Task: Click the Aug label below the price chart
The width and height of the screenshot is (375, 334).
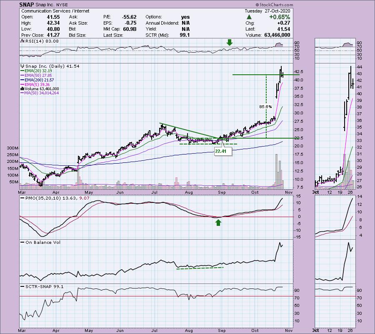Action: (189, 192)
